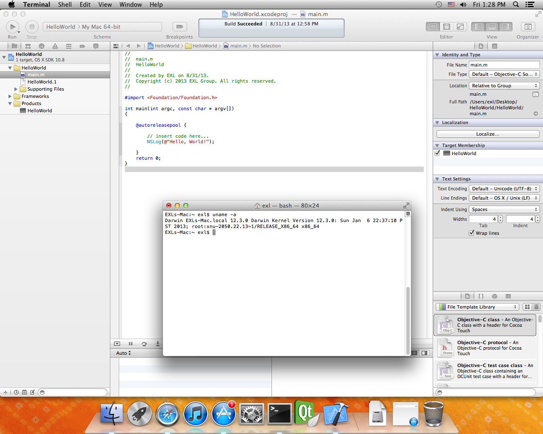Show the Code Snippet library braces icon
Viewport: 543px width, 434px height.
pyautogui.click(x=481, y=296)
